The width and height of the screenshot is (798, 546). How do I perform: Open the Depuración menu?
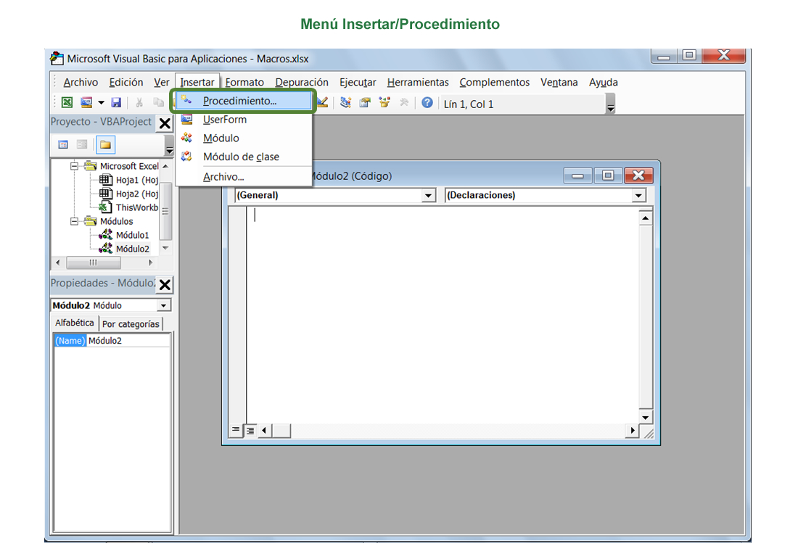pos(302,82)
